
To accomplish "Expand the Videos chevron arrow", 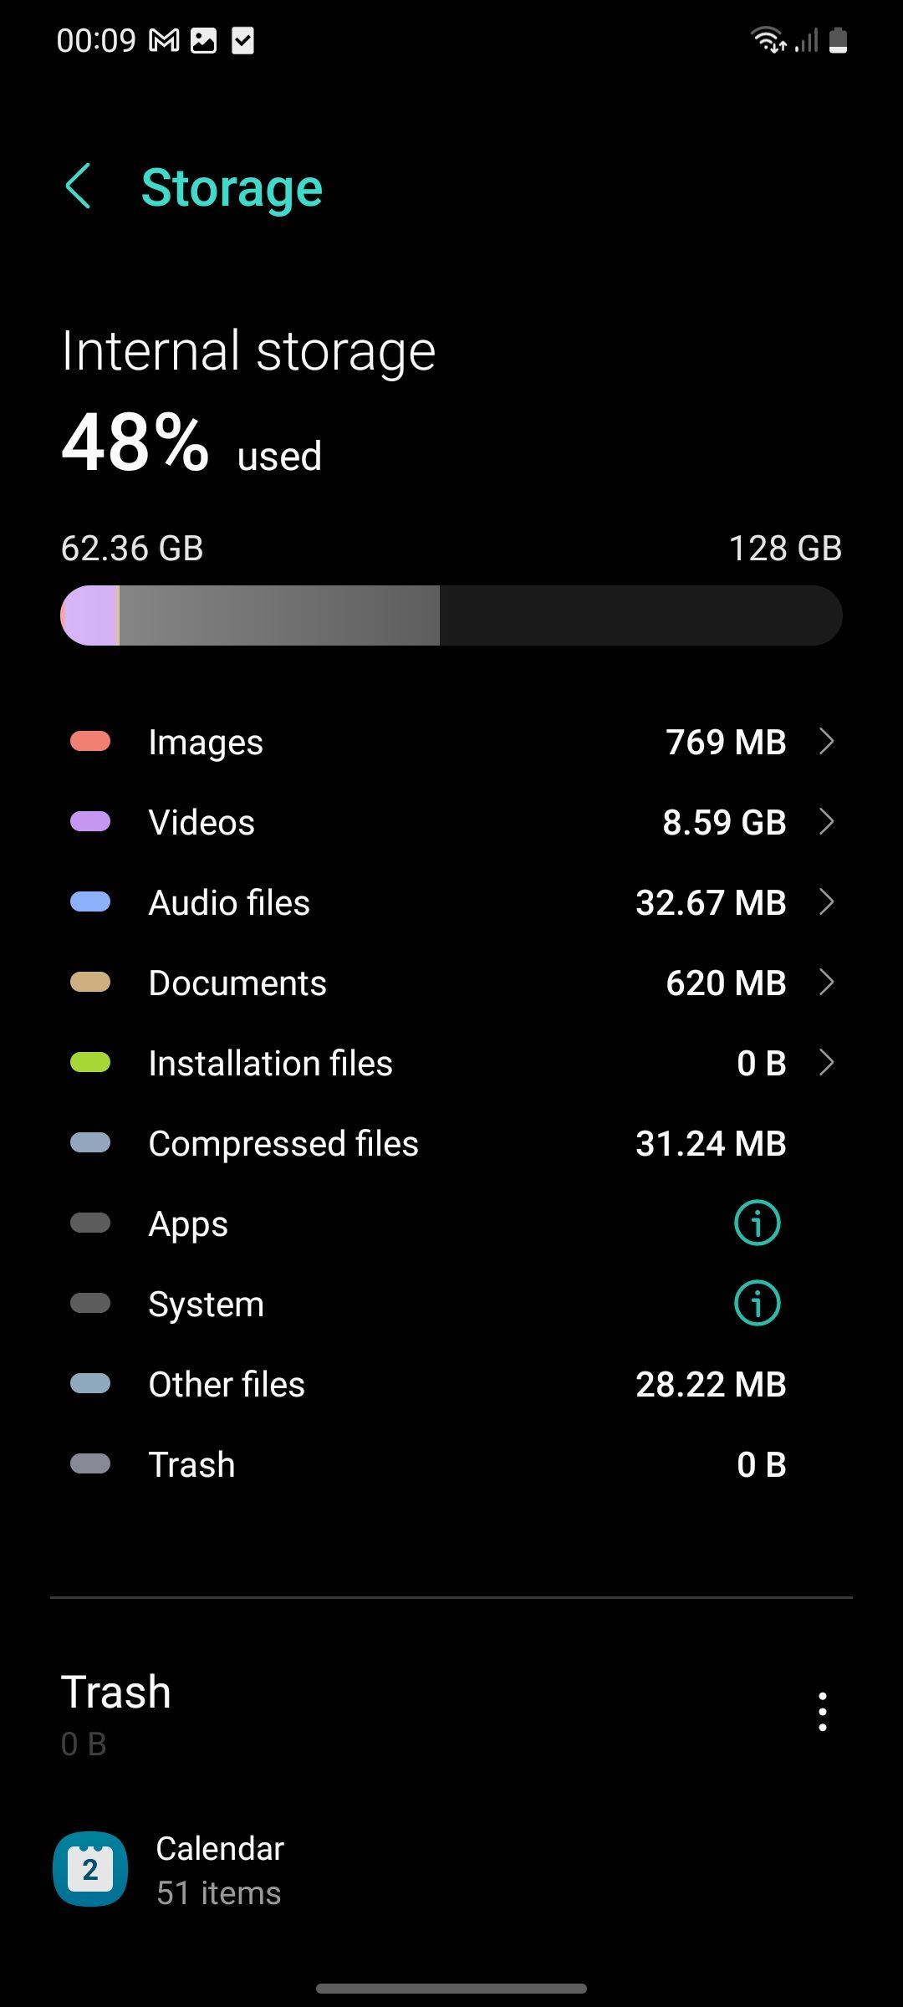I will click(x=826, y=822).
